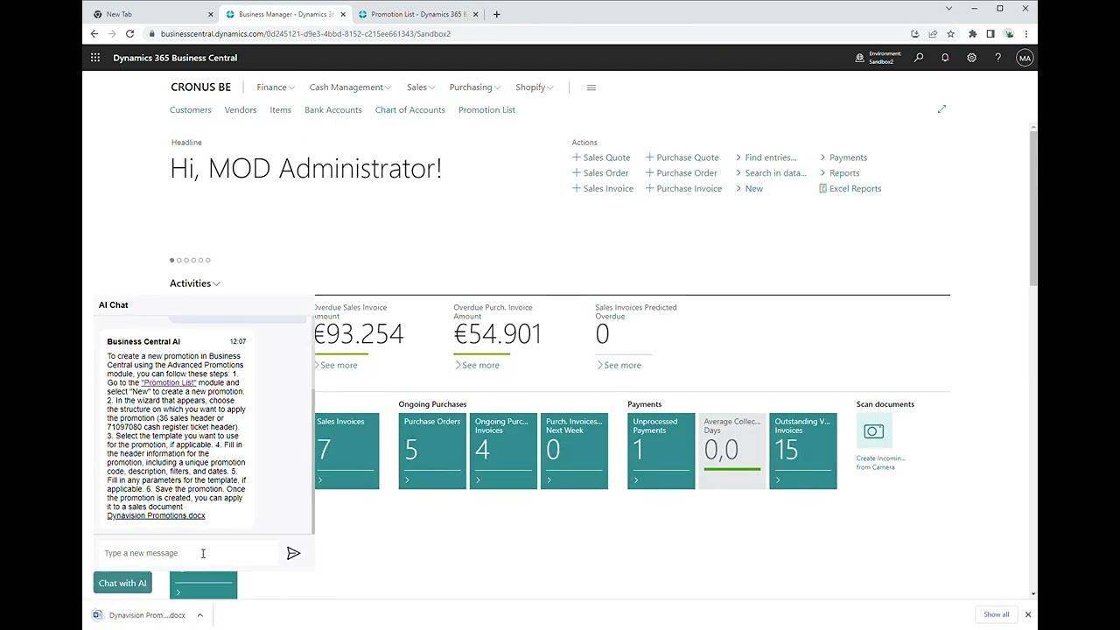1120x630 pixels.
Task: Open the Dynamics 365 app launcher waffle icon
Action: pyautogui.click(x=94, y=58)
